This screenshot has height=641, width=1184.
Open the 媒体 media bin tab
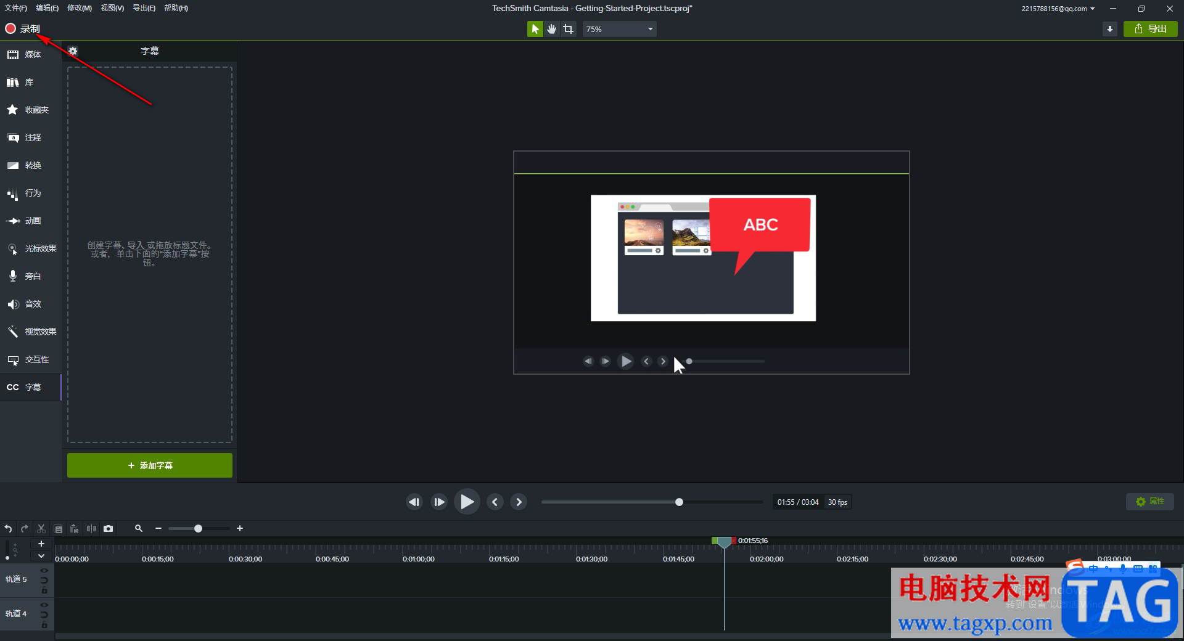(31, 55)
